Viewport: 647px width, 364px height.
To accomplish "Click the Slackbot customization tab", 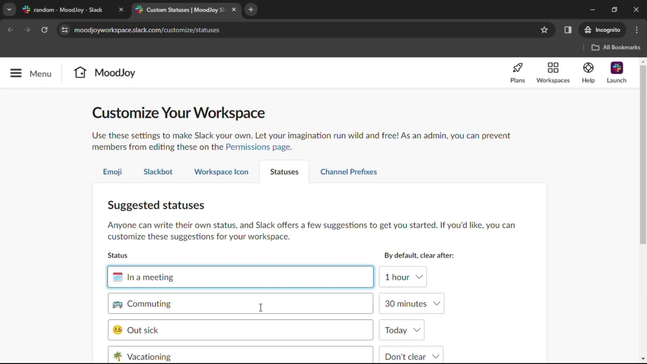I will point(158,172).
